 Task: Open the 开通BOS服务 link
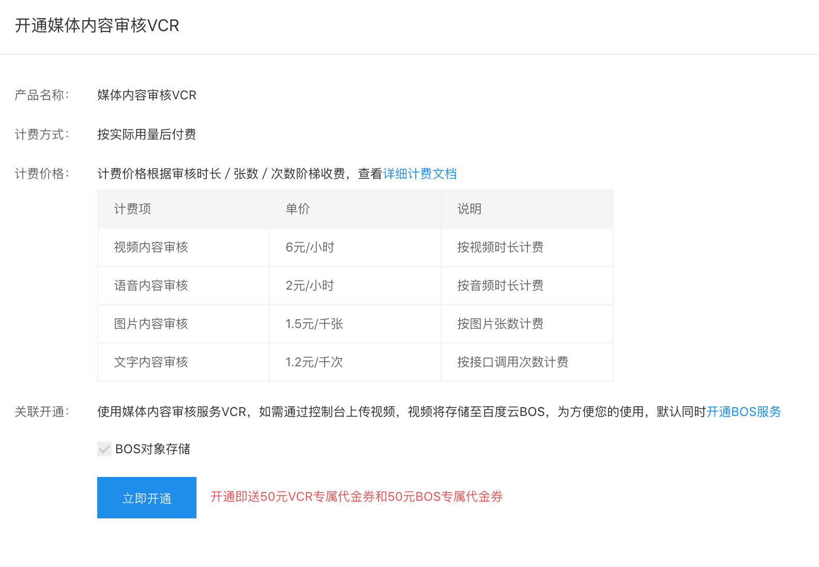[744, 412]
